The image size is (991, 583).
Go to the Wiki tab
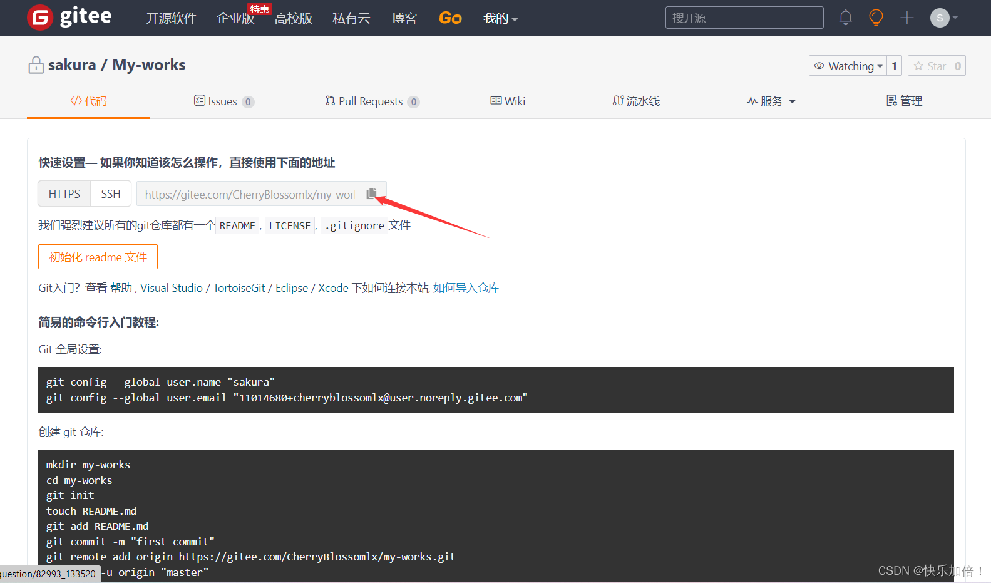point(508,101)
